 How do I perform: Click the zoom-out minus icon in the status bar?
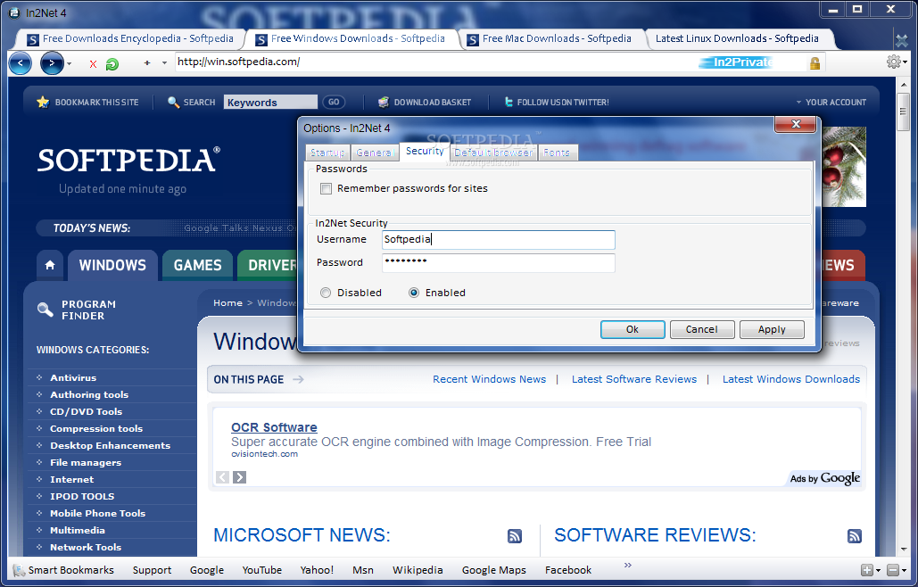[x=892, y=570]
